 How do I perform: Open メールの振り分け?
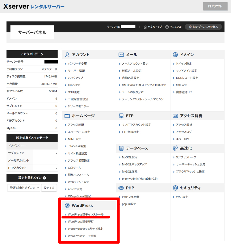coord(133,92)
